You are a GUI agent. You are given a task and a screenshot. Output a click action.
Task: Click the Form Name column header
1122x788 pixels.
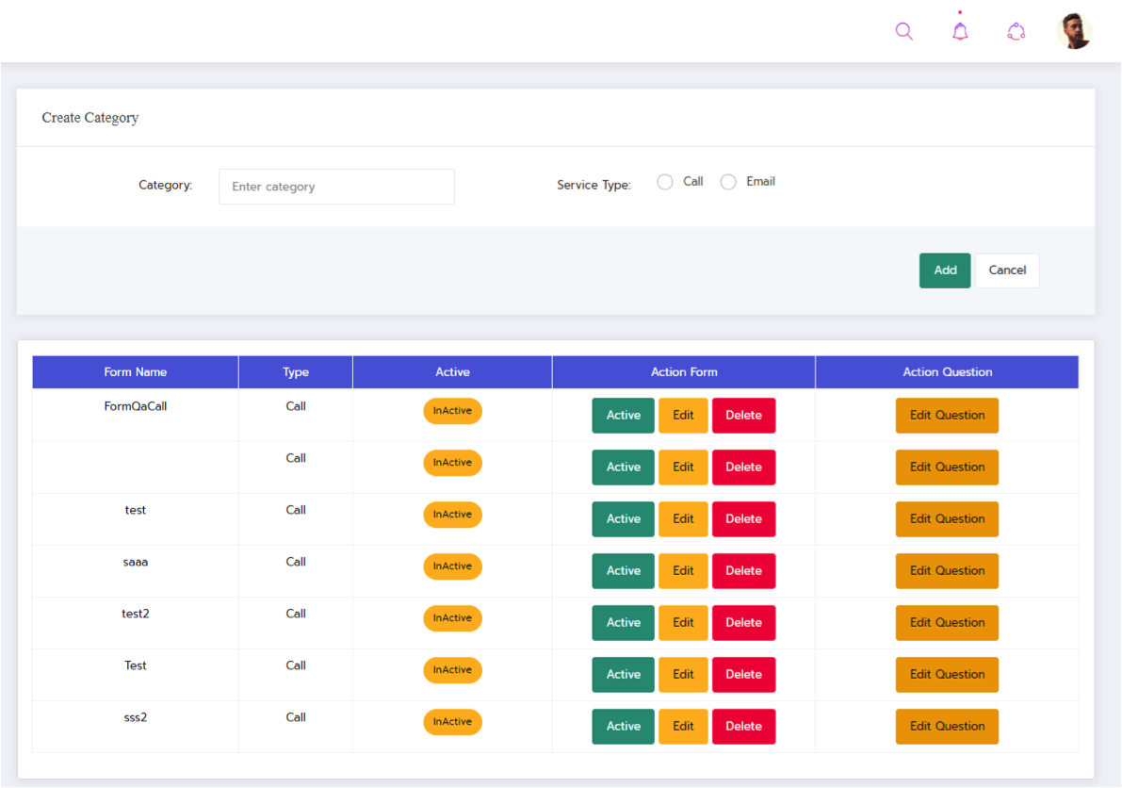coord(136,372)
